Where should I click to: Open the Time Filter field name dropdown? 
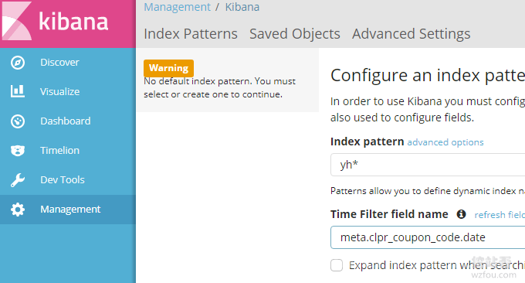pyautogui.click(x=428, y=237)
